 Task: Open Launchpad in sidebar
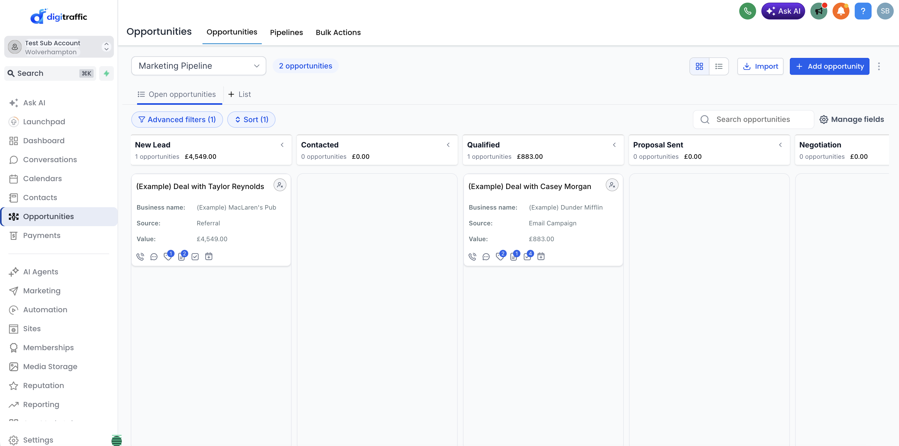pyautogui.click(x=59, y=122)
